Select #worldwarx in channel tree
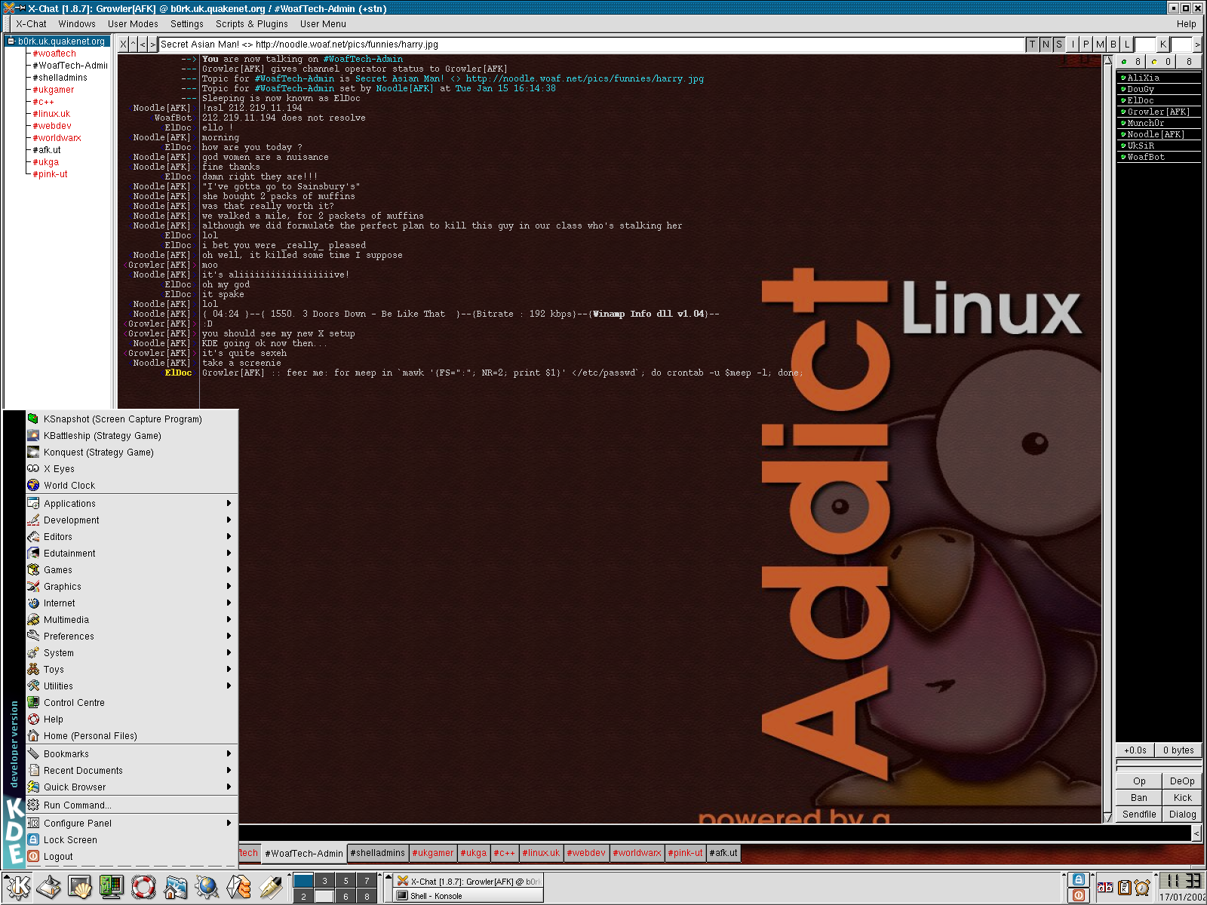Viewport: 1207px width, 905px height. (x=57, y=138)
